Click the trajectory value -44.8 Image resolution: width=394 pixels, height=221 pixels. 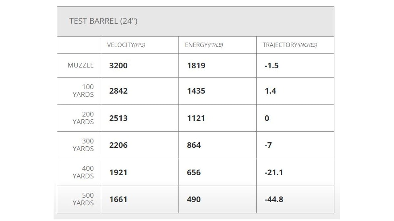click(274, 200)
